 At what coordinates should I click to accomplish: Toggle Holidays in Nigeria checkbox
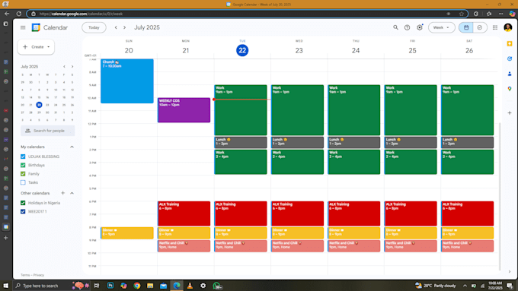point(23,203)
